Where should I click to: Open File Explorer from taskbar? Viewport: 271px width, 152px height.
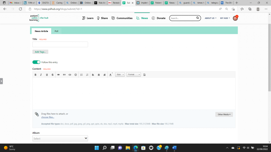(128, 148)
